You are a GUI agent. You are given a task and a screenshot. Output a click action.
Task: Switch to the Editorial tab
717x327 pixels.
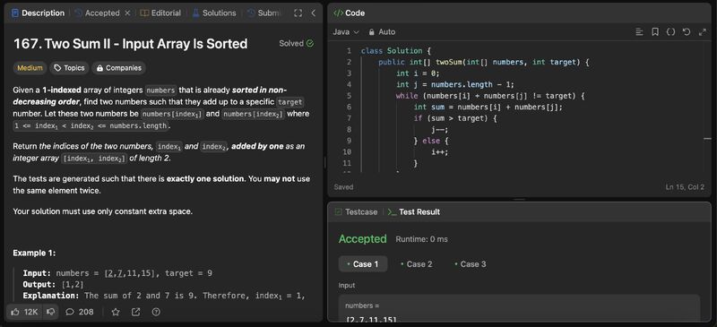tap(160, 13)
